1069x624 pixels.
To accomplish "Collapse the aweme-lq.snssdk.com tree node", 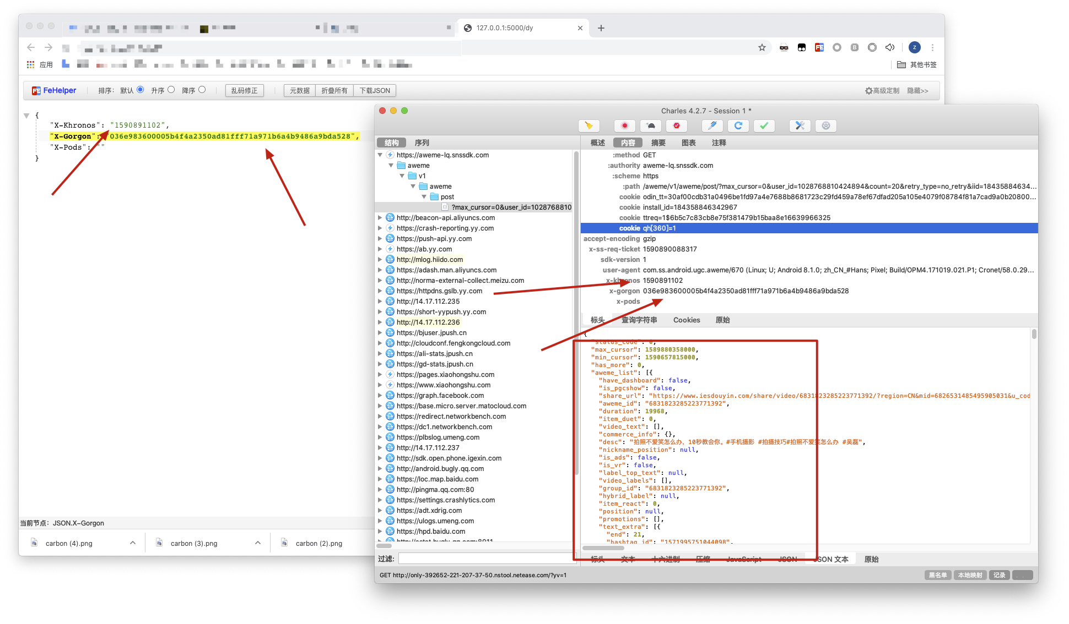I will 380,155.
